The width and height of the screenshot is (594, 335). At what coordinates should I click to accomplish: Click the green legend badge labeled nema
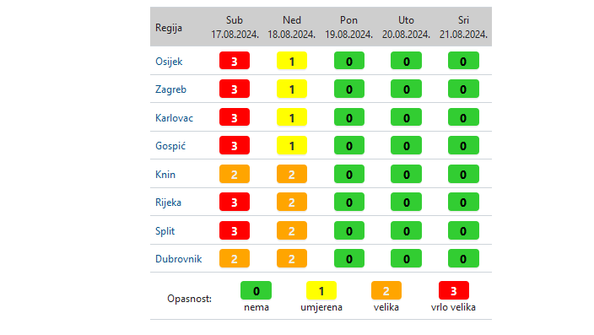coord(256,290)
